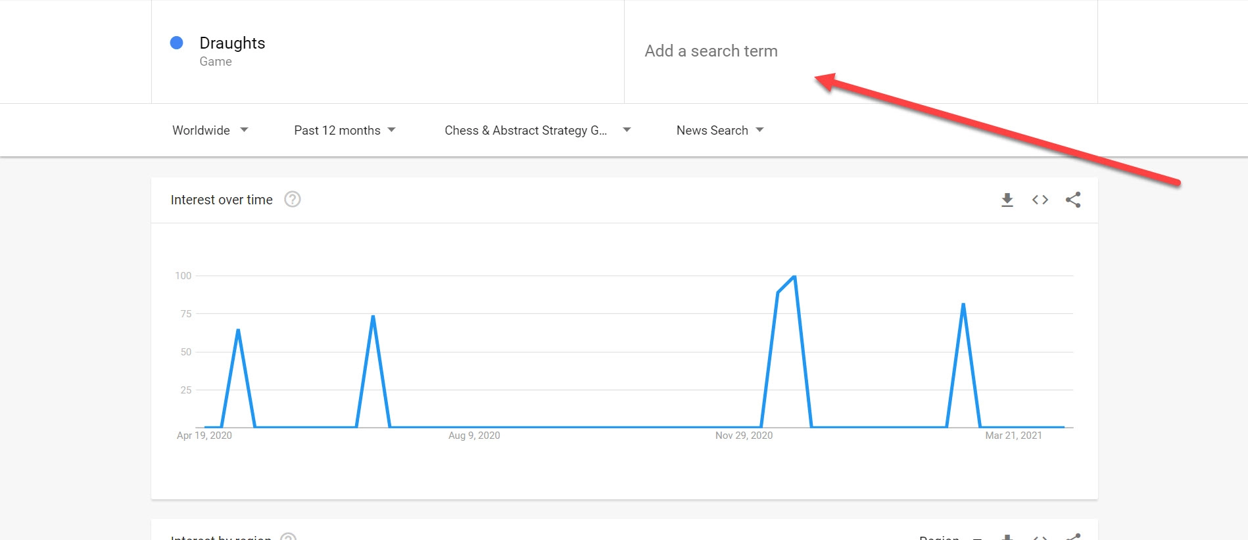Share the Interest by region results
The width and height of the screenshot is (1248, 540).
[x=1073, y=537]
